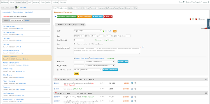
Task: Check the This is an Expense checkbox
Action: tap(90, 44)
